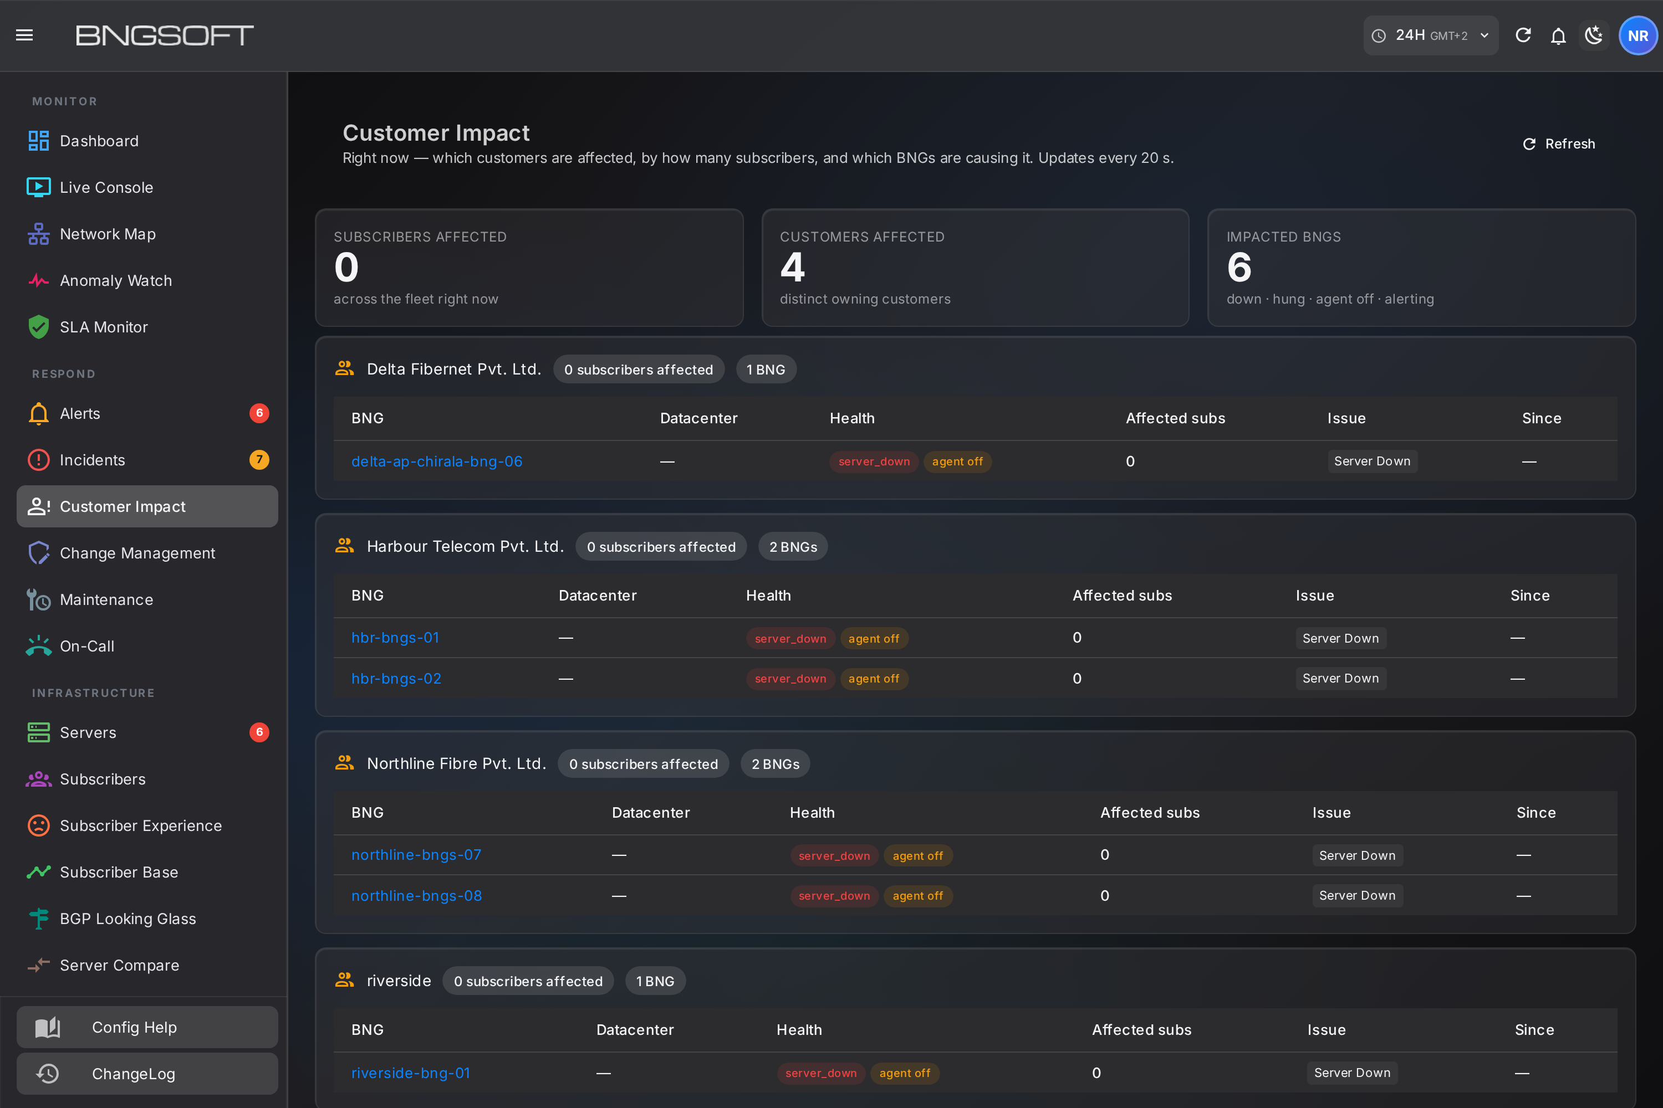Image resolution: width=1663 pixels, height=1108 pixels.
Task: Click the 2 BNGs chip for Harbour Telecom
Action: (x=793, y=547)
